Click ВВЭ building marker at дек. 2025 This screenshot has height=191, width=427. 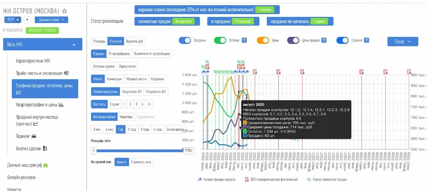pyautogui.click(x=255, y=72)
